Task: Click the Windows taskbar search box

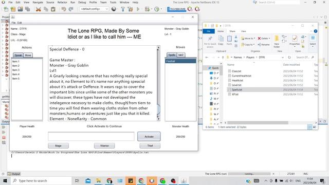Action: pos(41,180)
